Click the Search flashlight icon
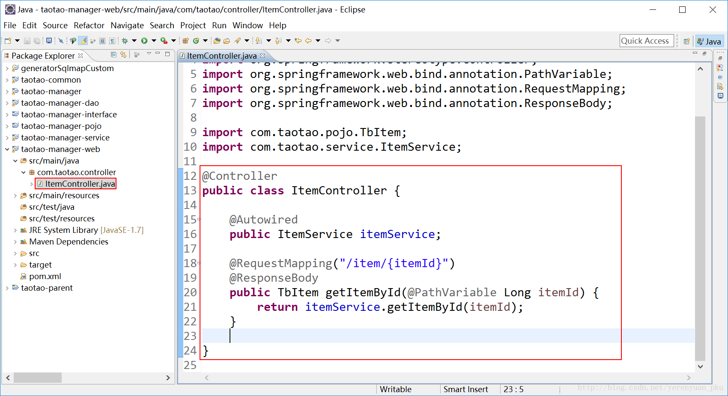The image size is (728, 396). coord(237,41)
